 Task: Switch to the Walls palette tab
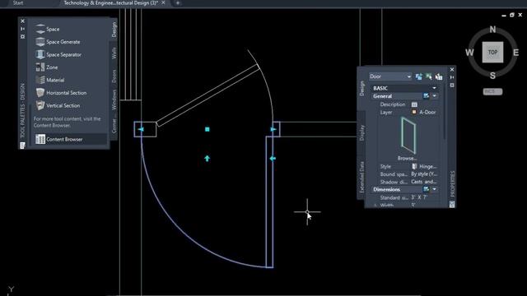[114, 53]
